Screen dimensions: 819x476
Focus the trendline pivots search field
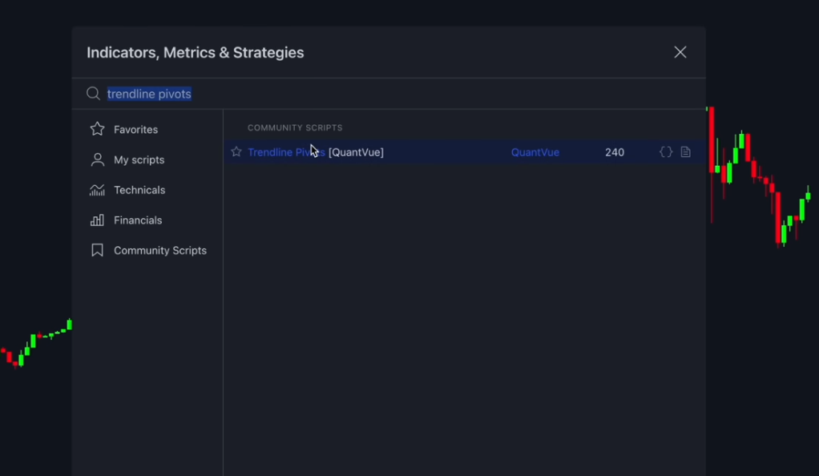(389, 94)
